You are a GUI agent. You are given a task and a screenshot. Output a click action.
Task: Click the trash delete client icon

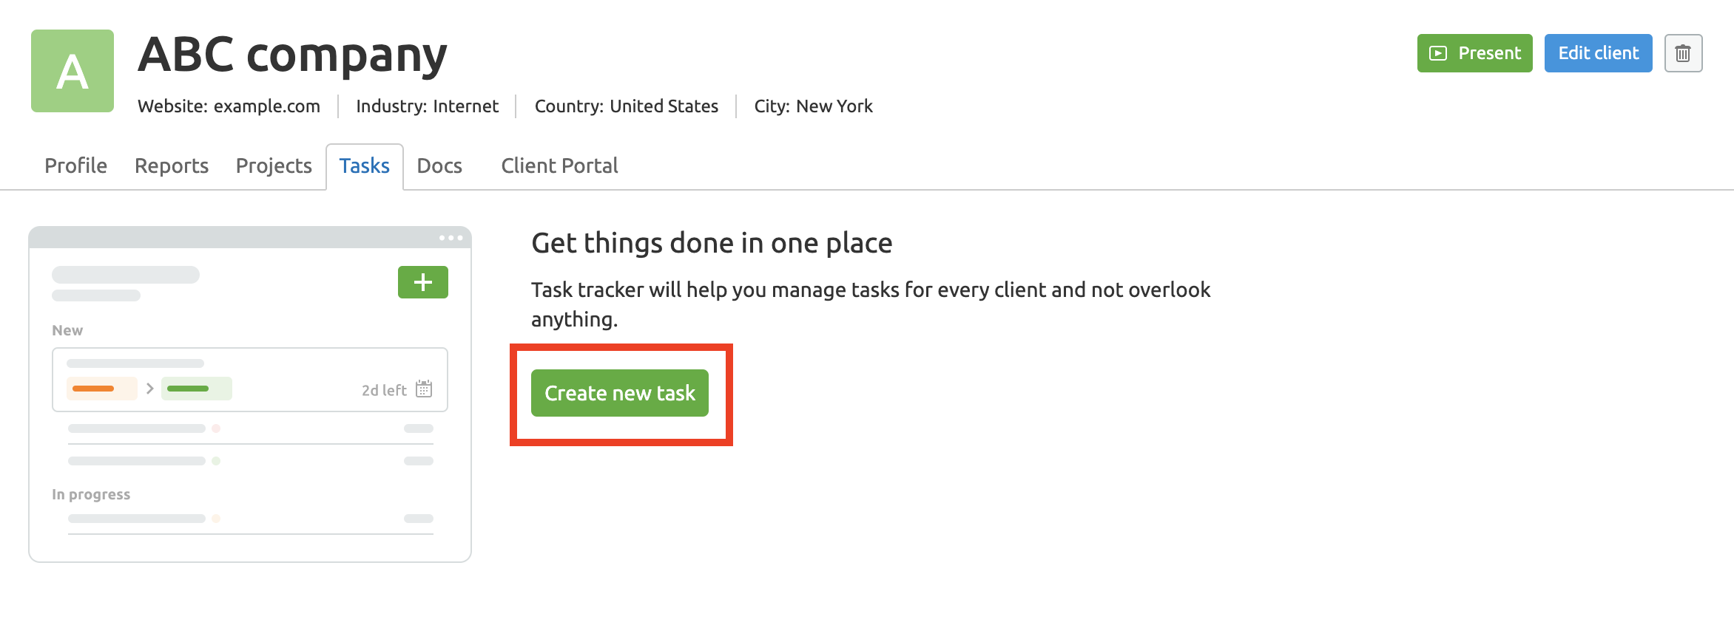click(1683, 53)
